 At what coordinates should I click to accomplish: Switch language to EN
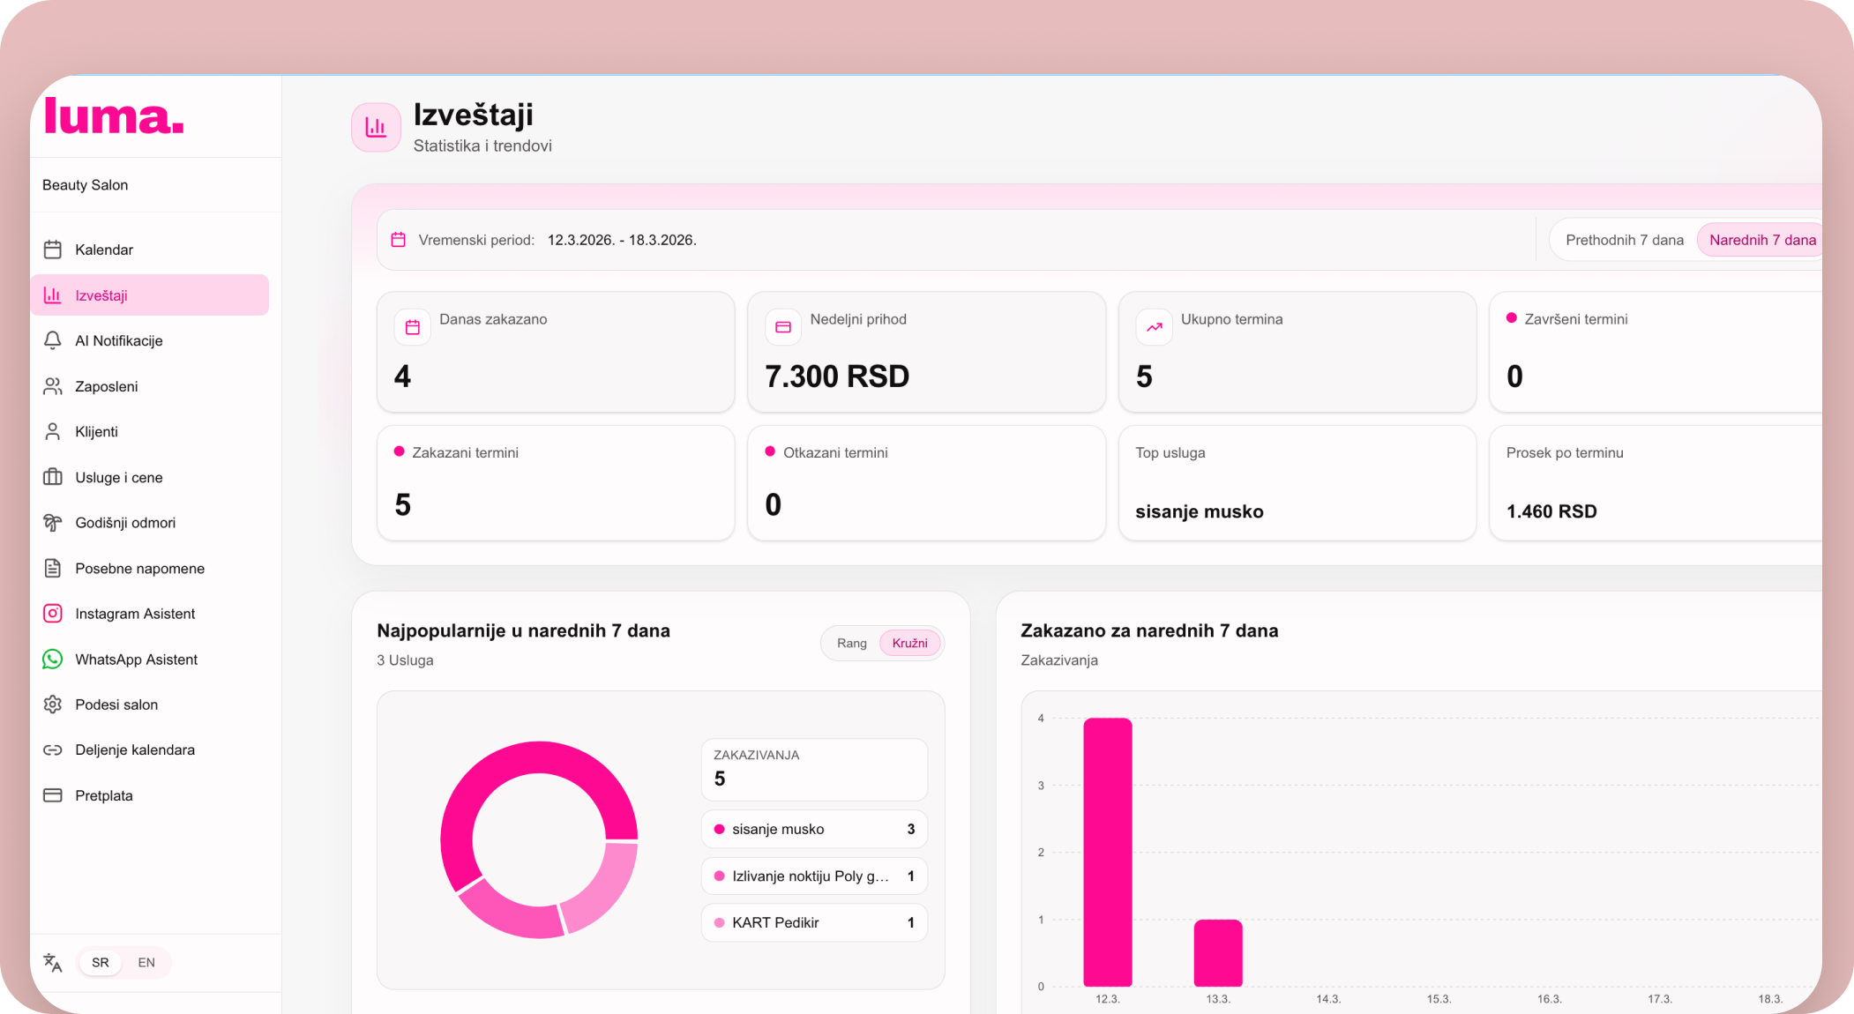click(x=146, y=963)
